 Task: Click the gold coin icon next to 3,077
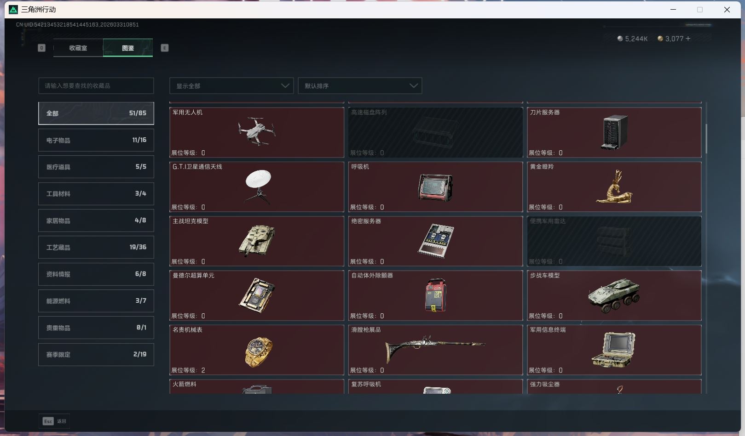coord(661,39)
